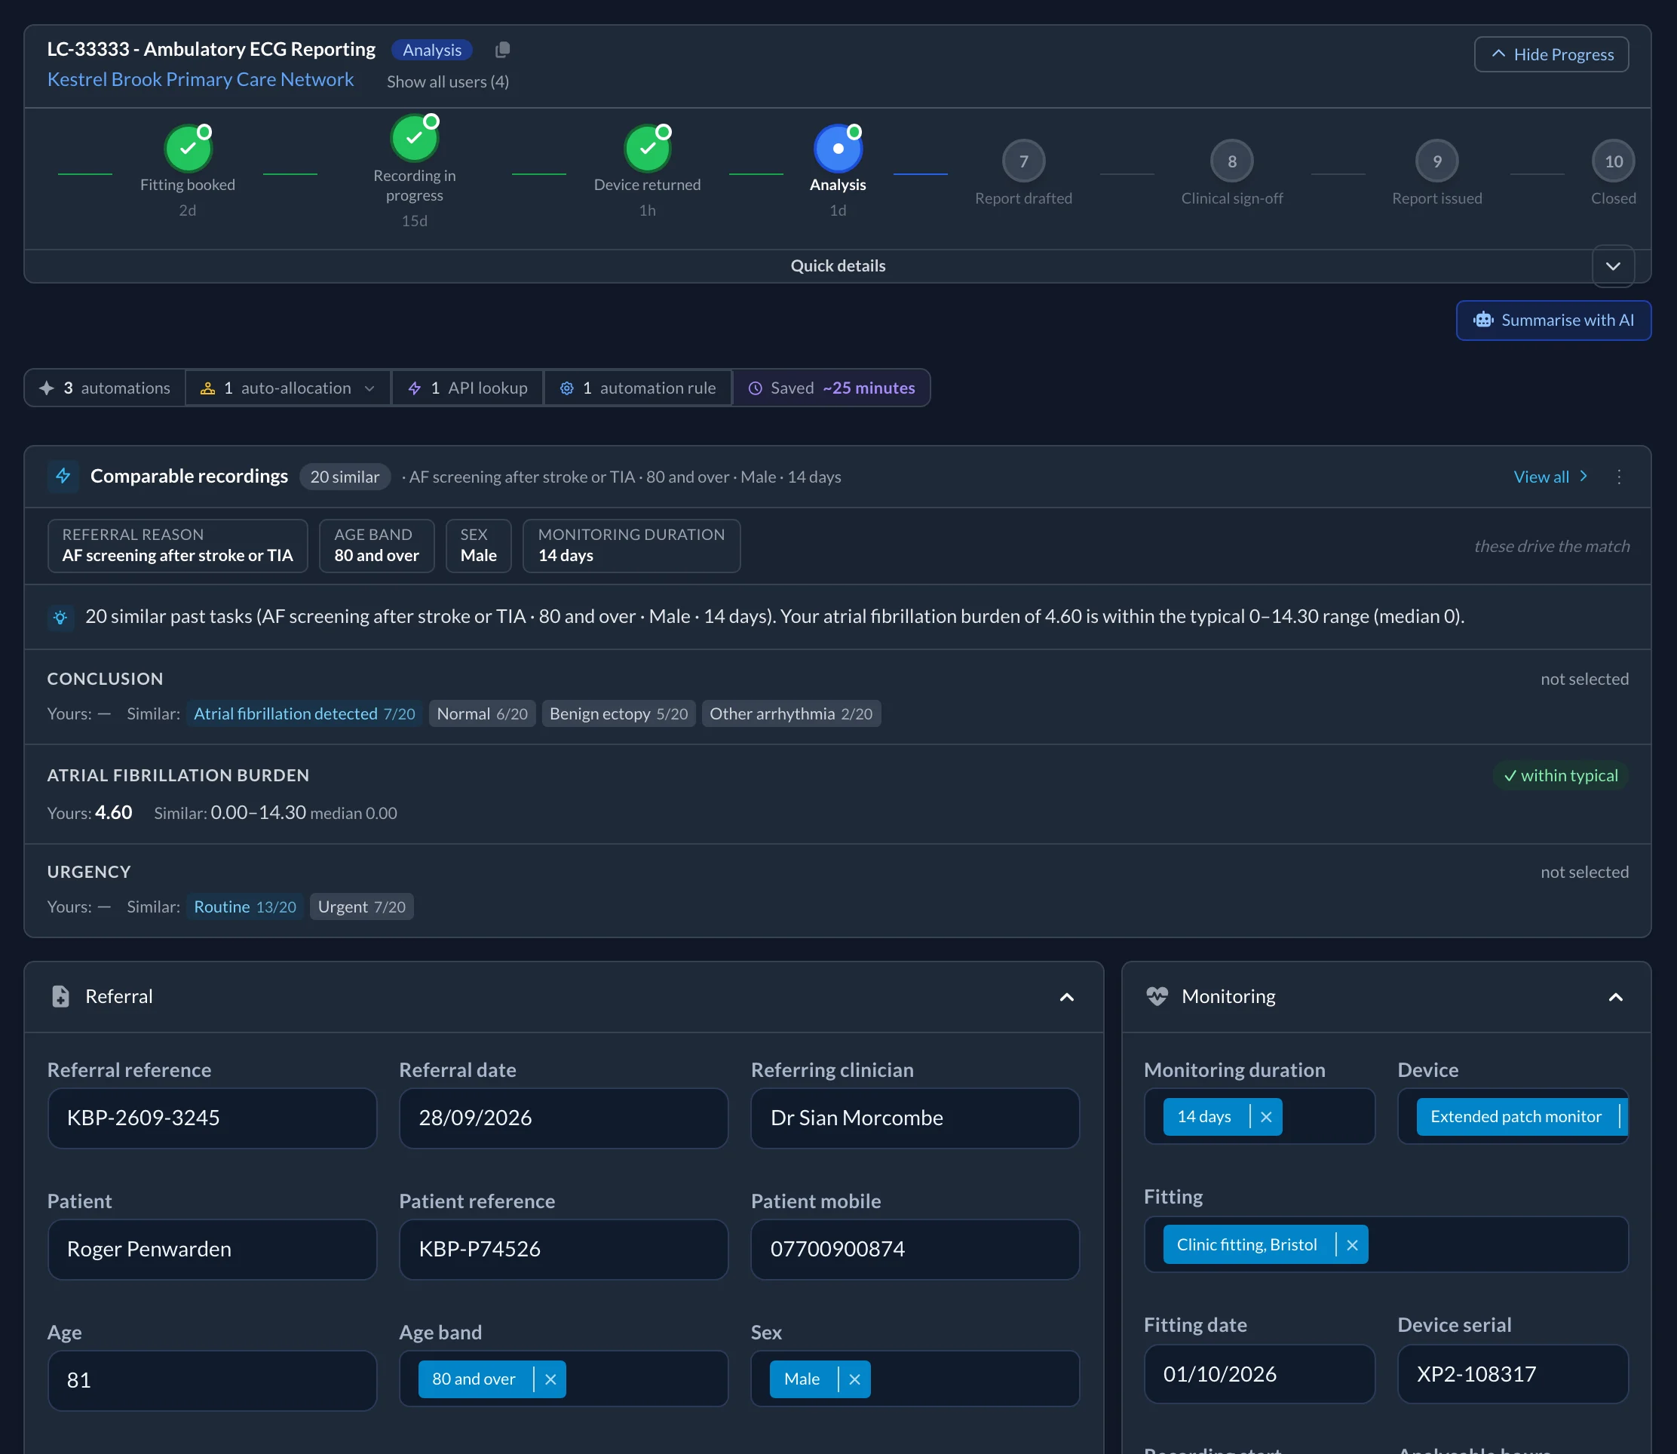
Task: Click the Referral reference input field
Action: click(x=212, y=1118)
